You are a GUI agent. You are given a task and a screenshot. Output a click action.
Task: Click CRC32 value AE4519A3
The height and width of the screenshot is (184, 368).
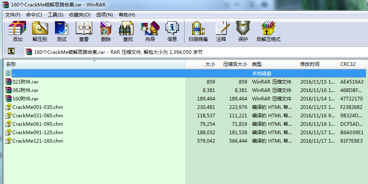352,82
